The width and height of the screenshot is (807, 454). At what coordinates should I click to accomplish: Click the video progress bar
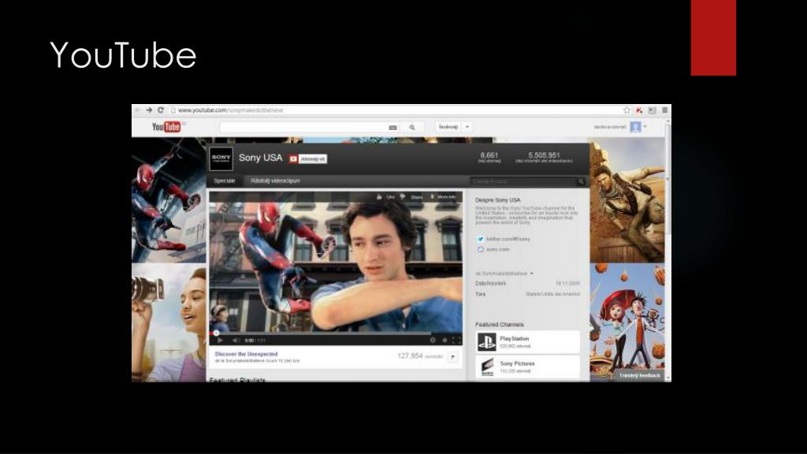coord(335,333)
